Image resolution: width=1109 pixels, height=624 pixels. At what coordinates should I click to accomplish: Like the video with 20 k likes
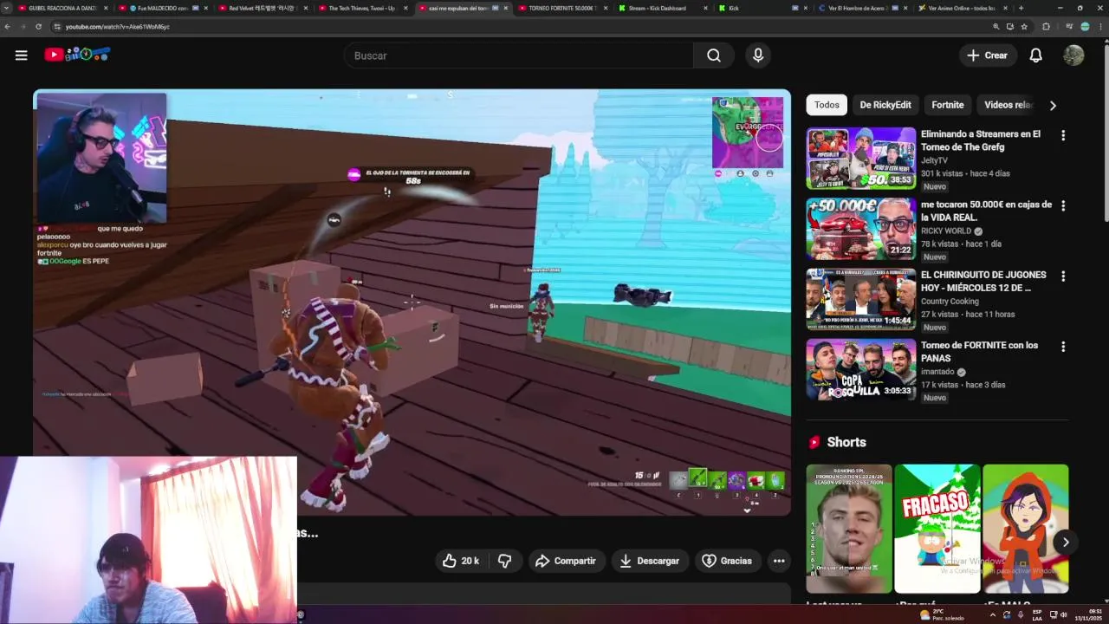461,561
